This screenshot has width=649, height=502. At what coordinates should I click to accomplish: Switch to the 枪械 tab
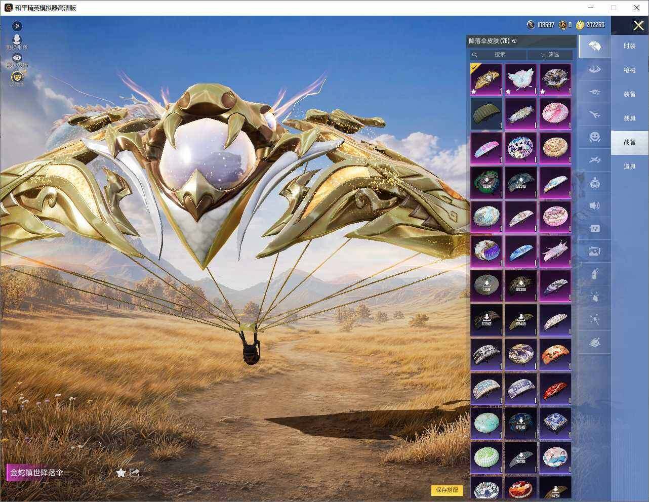pos(630,70)
